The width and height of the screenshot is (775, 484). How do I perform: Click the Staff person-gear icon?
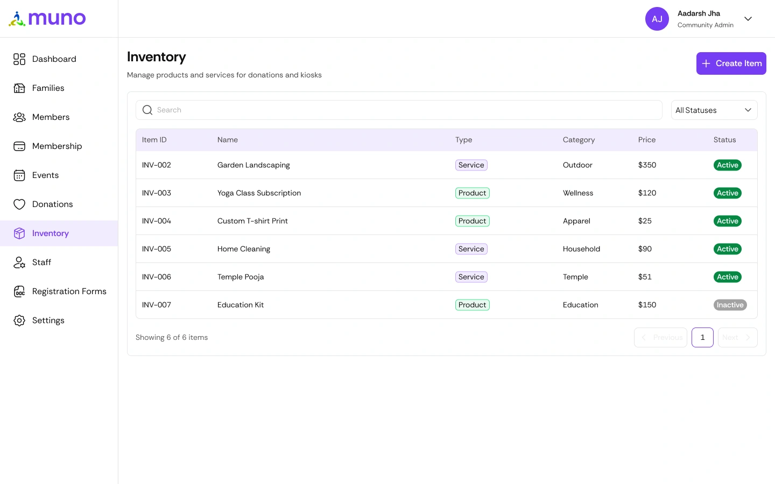point(19,262)
